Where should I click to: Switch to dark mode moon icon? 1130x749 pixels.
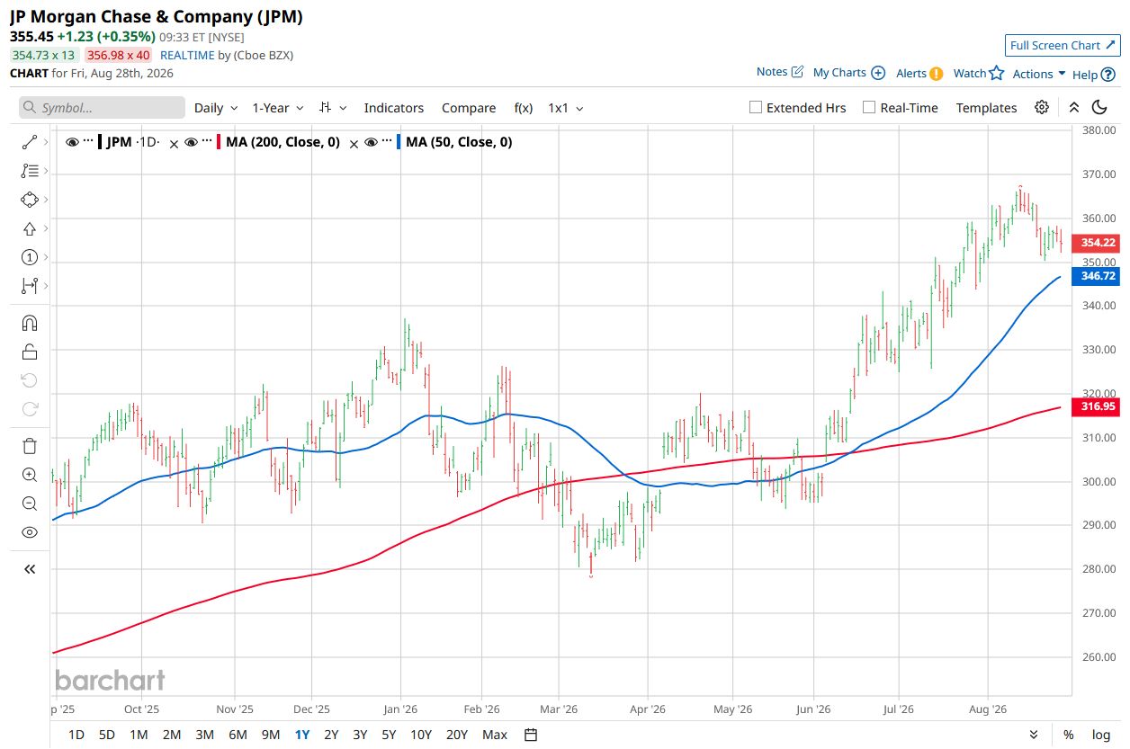point(1099,107)
